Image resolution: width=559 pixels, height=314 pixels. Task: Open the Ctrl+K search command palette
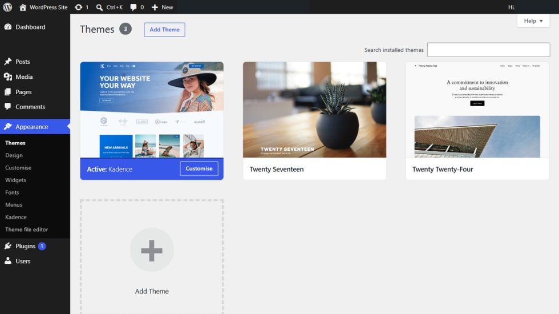pyautogui.click(x=110, y=7)
